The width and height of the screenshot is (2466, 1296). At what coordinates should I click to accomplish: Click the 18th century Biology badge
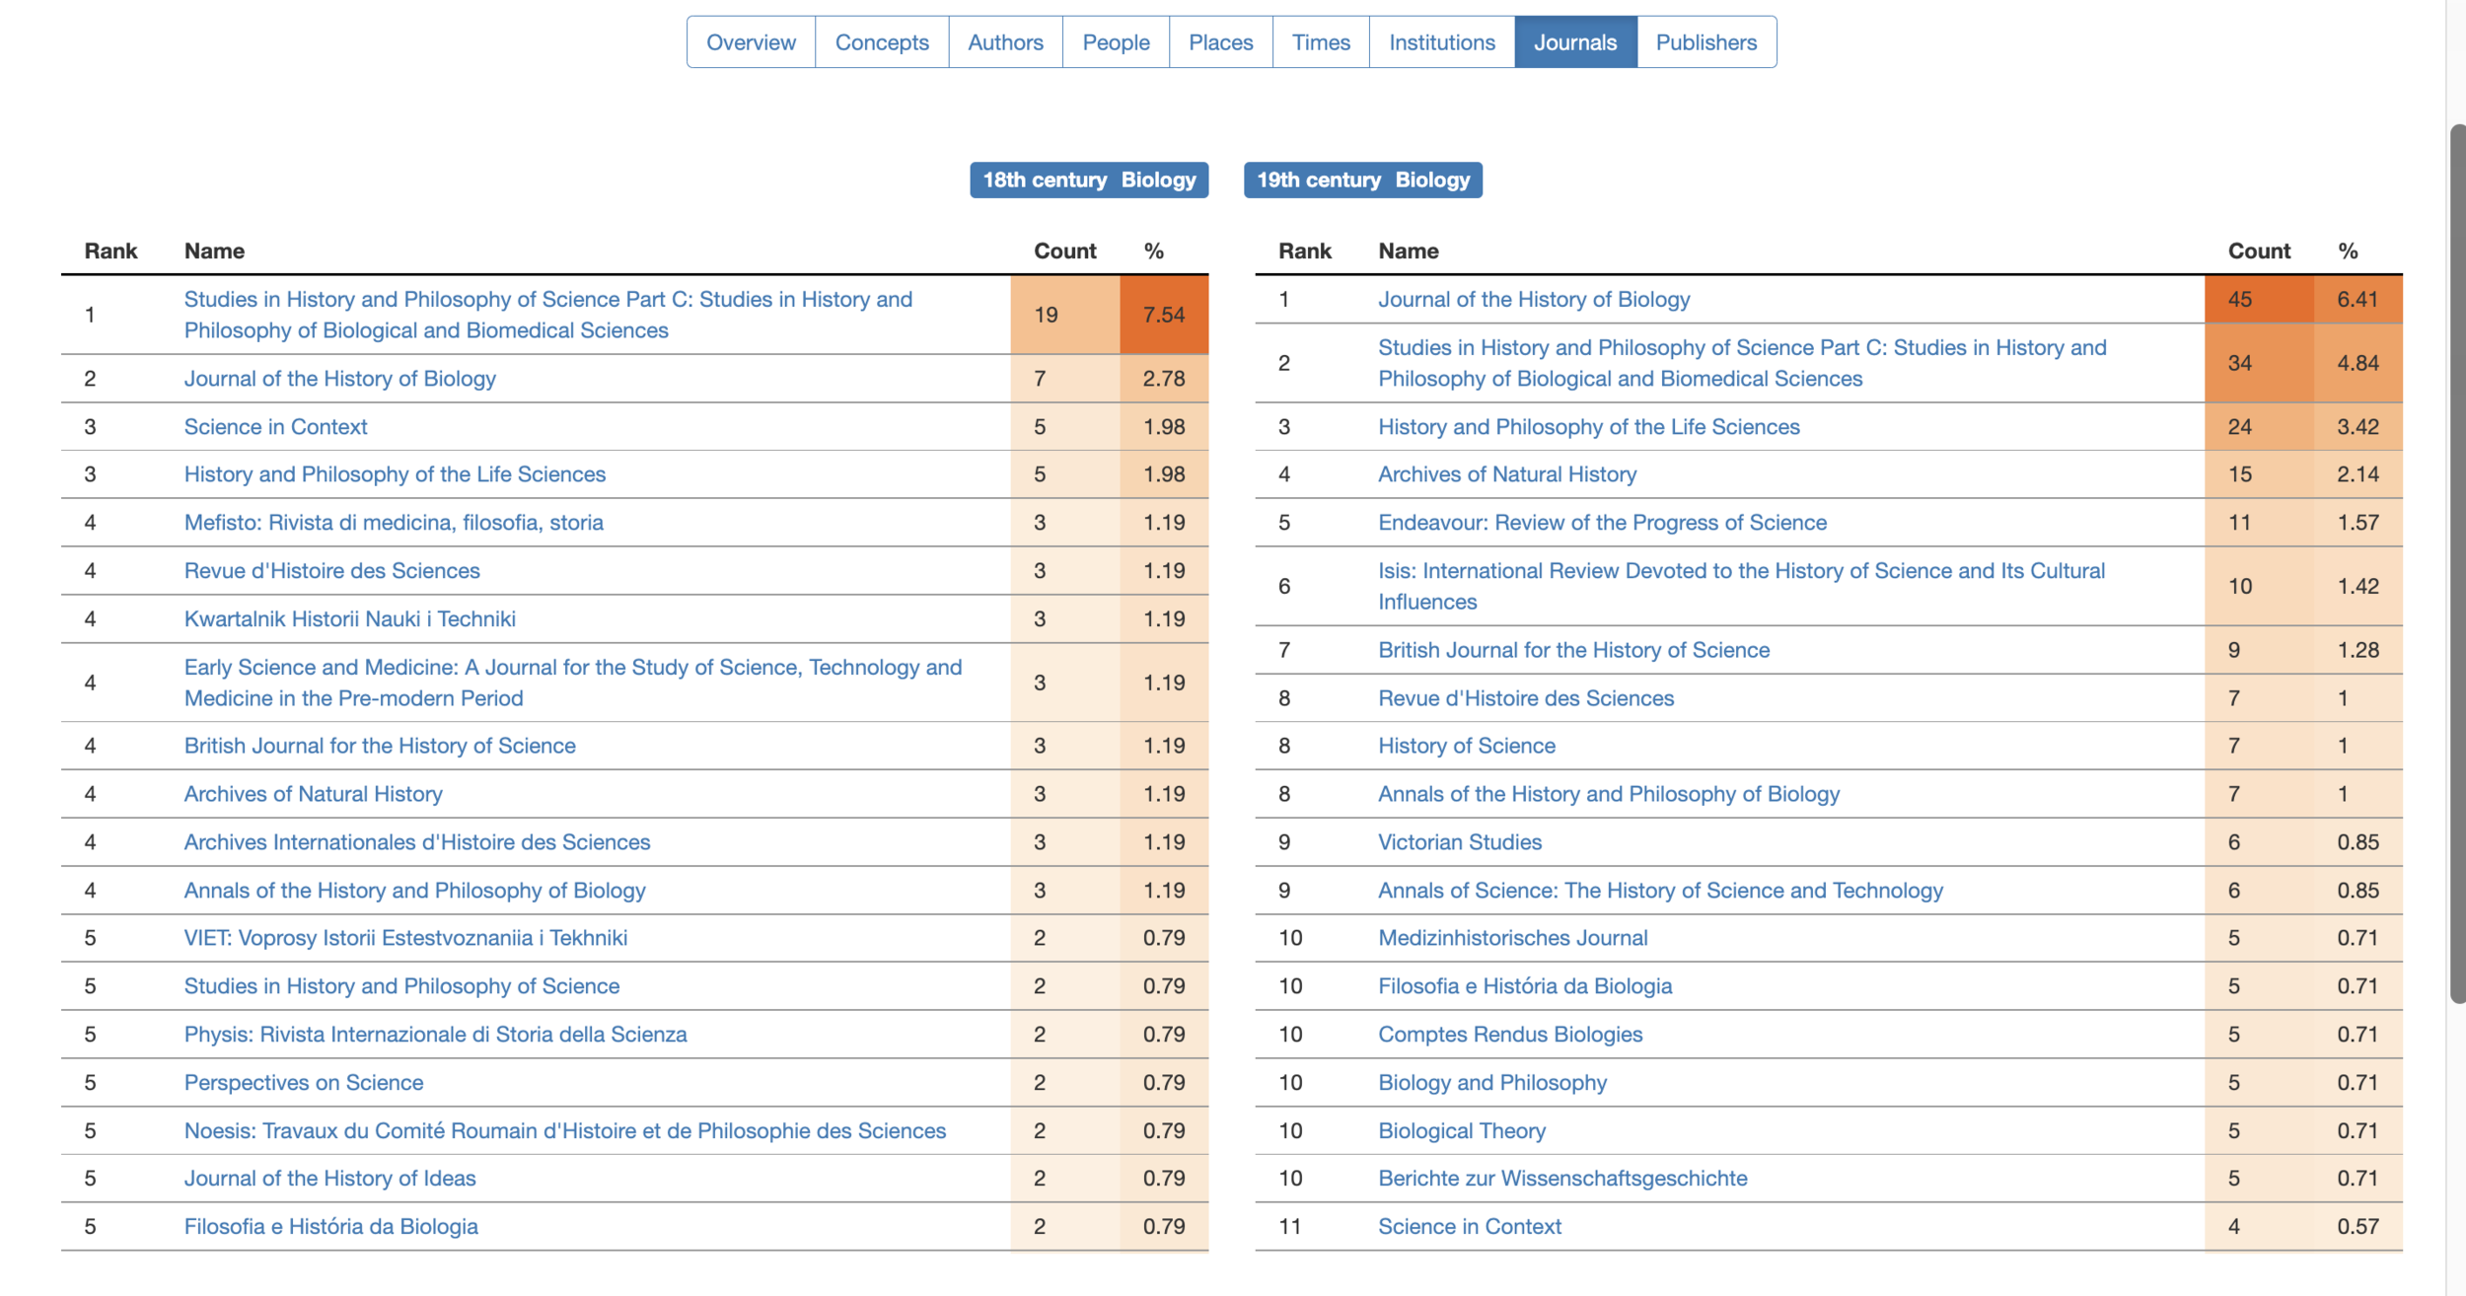[x=1089, y=180]
